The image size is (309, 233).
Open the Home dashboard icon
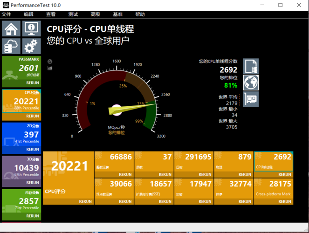coord(11,29)
